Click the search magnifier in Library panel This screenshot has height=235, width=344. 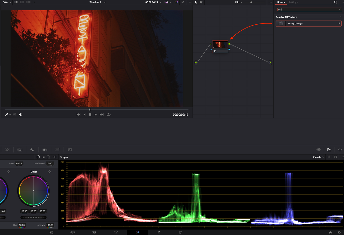coord(336,2)
